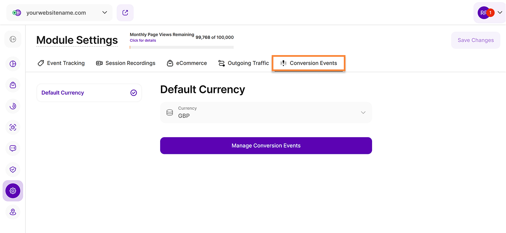Screen dimensions: 506x233
Task: Click the monthly page views progress bar
Action: 182,47
